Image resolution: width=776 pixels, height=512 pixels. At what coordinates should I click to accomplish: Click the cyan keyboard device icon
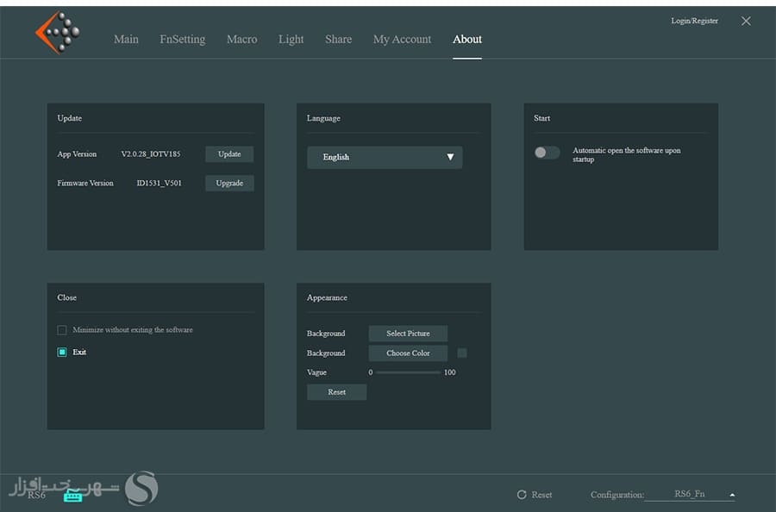[x=72, y=496]
